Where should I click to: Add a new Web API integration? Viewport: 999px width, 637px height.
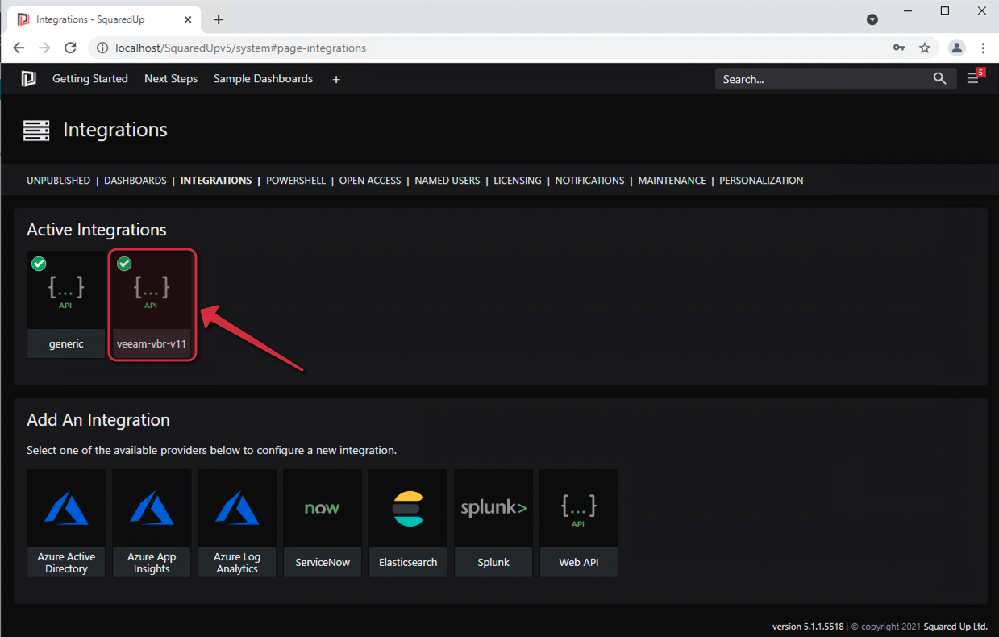(579, 523)
